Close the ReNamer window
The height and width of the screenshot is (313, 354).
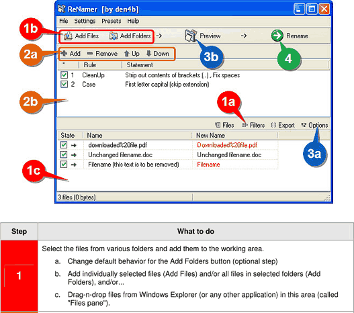tap(324, 9)
